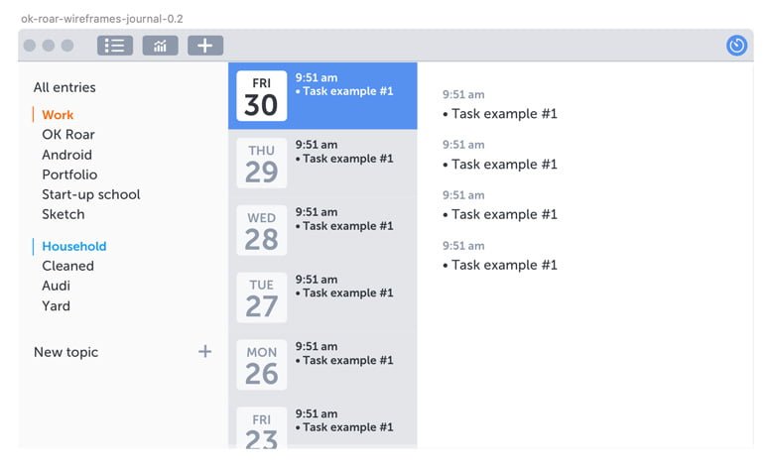This screenshot has height=466, width=769.
Task: Open the OK Roar topic
Action: (x=68, y=135)
